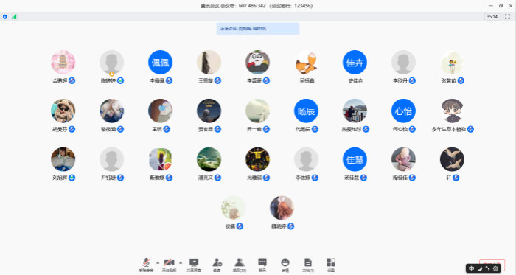Start screen sharing from bottom toolbar
The image size is (516, 275).
tap(194, 265)
